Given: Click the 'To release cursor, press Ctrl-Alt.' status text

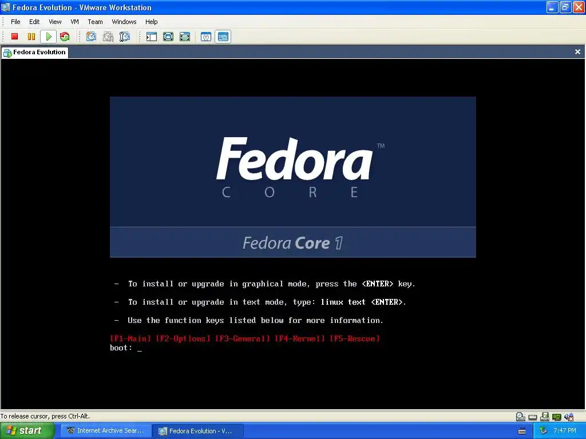Looking at the screenshot, I should [x=45, y=416].
